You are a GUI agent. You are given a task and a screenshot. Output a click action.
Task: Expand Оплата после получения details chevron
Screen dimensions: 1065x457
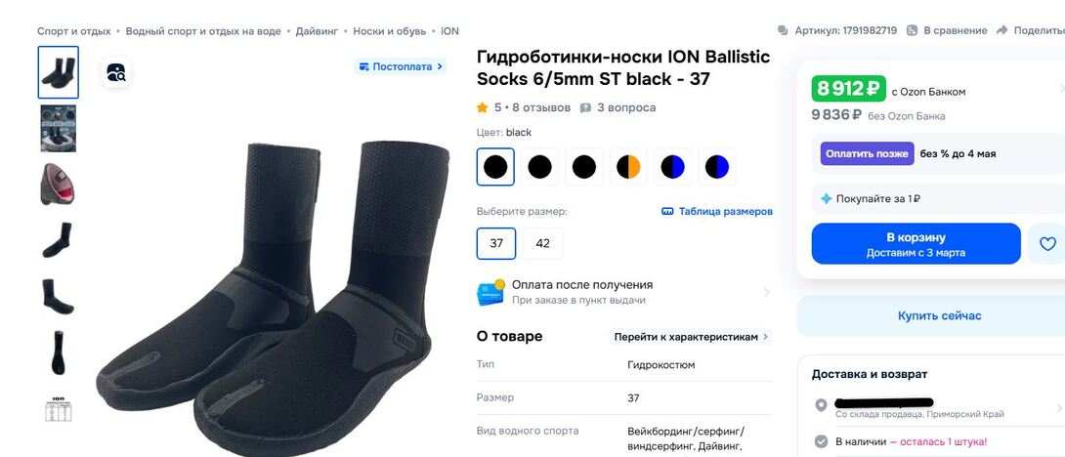click(766, 293)
